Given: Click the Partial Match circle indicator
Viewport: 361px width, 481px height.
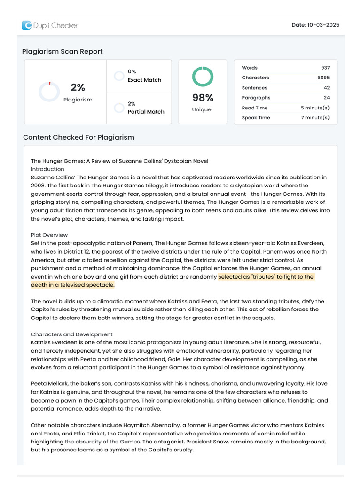Looking at the screenshot, I should tap(119, 108).
